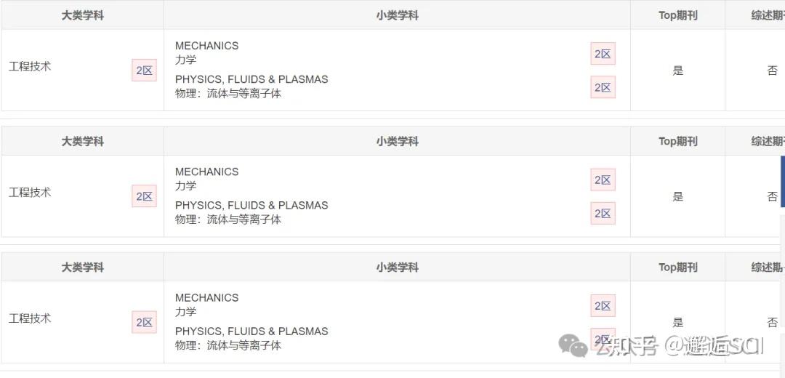Click MECHANICS 力学 text in first table
Viewport: 785px width, 378px height.
coord(206,52)
